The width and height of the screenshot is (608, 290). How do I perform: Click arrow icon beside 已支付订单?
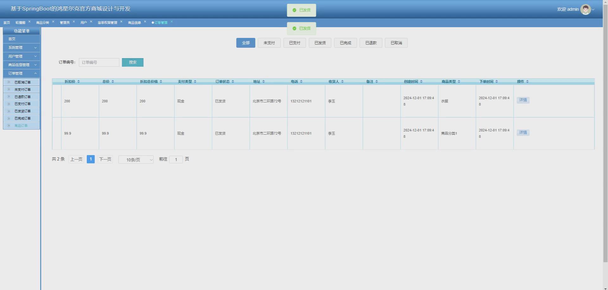9,104
